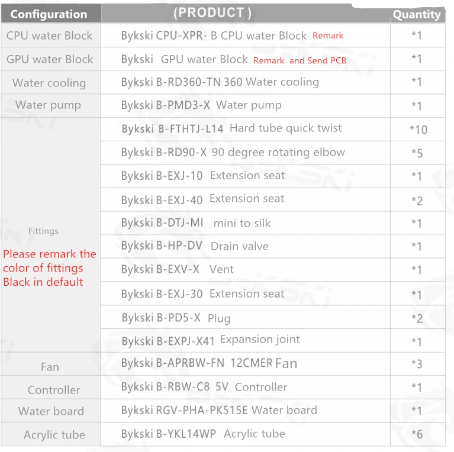Viewport: 454px width, 452px height.
Task: Select the B-RD360-TN 360 Water cooling entry
Action: [x=220, y=82]
